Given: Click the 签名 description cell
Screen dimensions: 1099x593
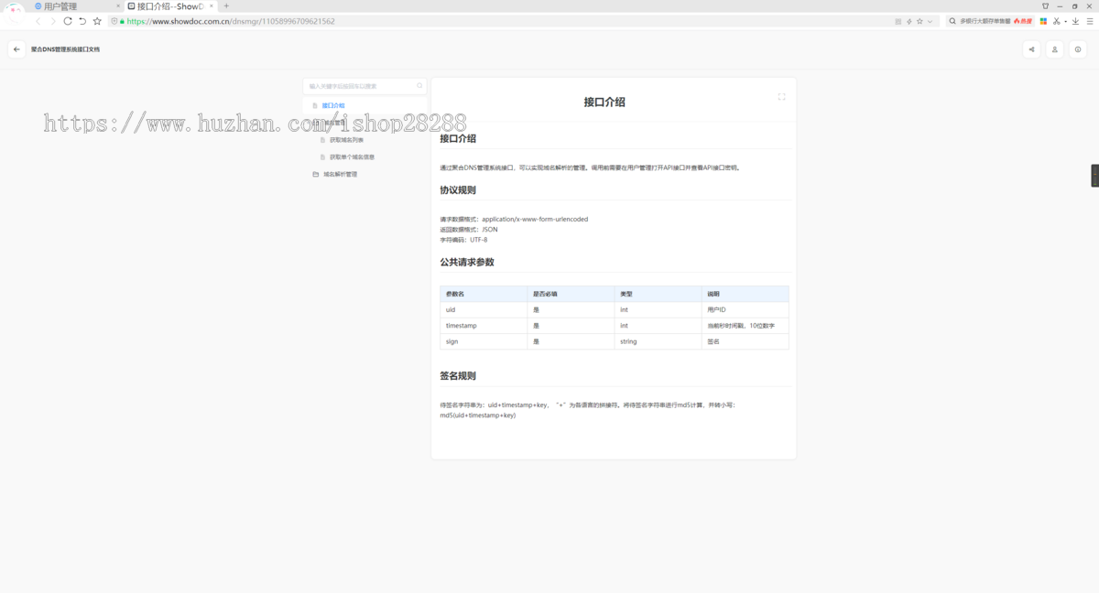Looking at the screenshot, I should [x=745, y=341].
